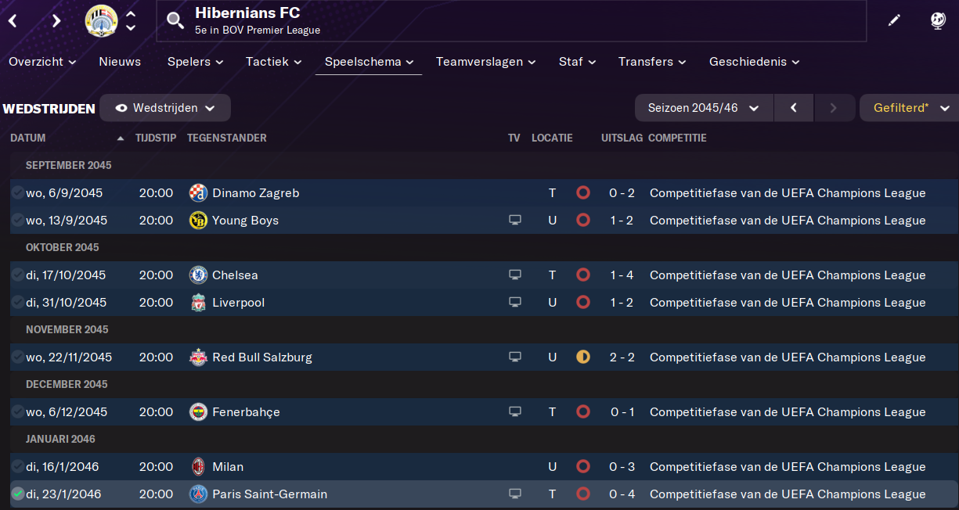Viewport: 959px width, 510px height.
Task: Click the back navigation arrow
Action: point(13,21)
